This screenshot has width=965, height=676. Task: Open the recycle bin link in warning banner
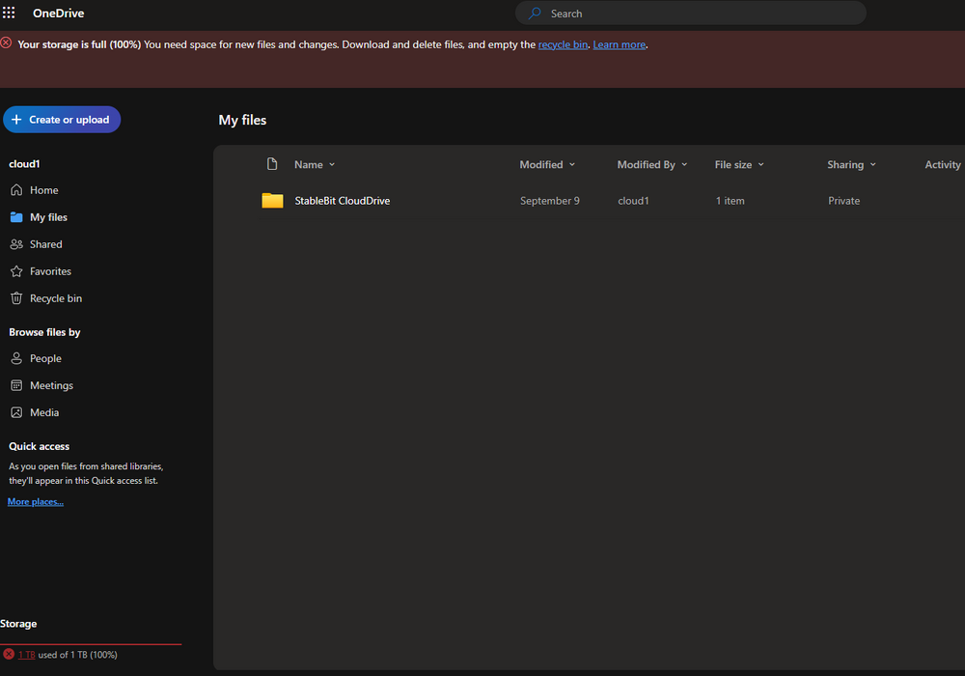coord(563,43)
